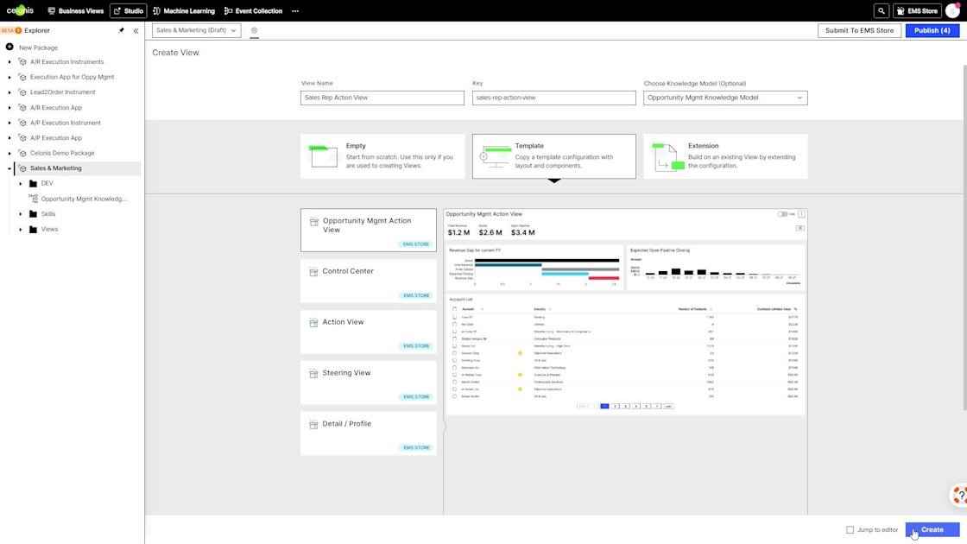
Task: Select the Celonis Demo Package icon
Action: point(22,153)
